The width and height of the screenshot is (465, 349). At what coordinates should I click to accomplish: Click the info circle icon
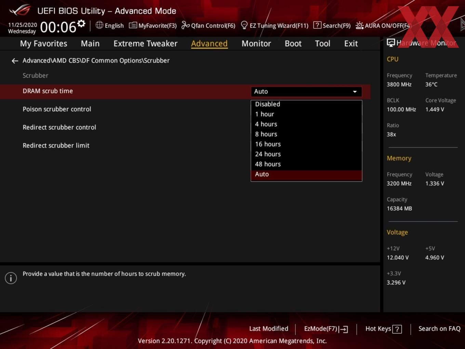(x=11, y=278)
